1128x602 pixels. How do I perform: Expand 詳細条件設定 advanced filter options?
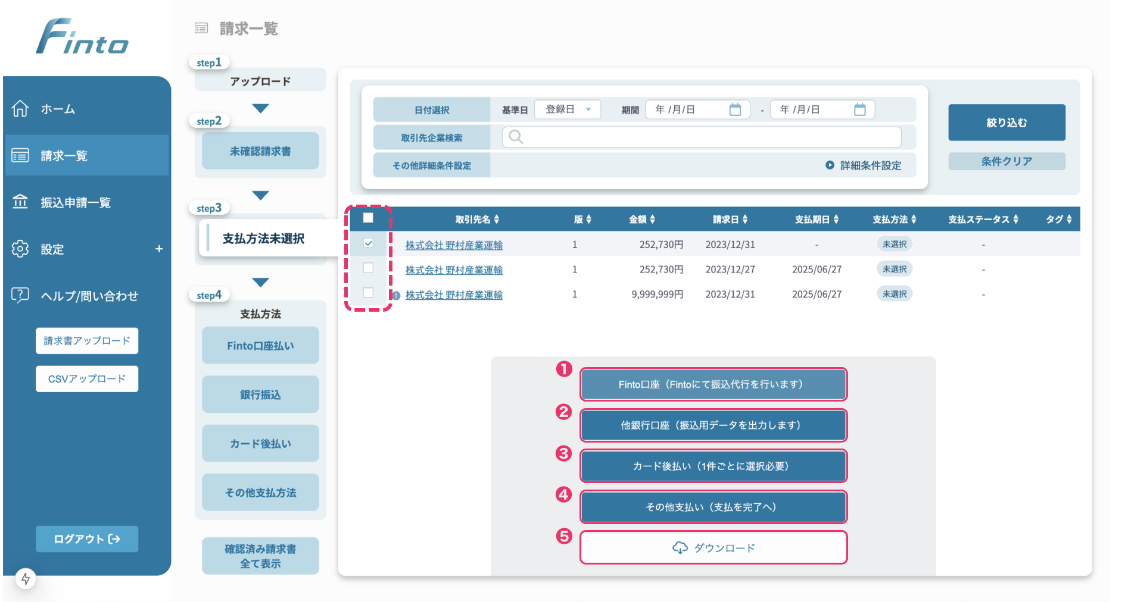point(863,165)
